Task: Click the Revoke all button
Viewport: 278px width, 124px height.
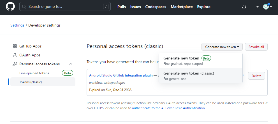Action: 256,47
